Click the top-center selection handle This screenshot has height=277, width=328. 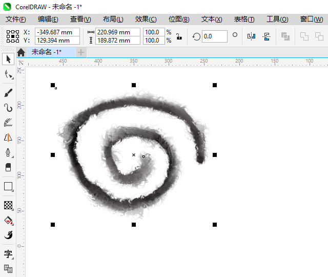[134, 85]
